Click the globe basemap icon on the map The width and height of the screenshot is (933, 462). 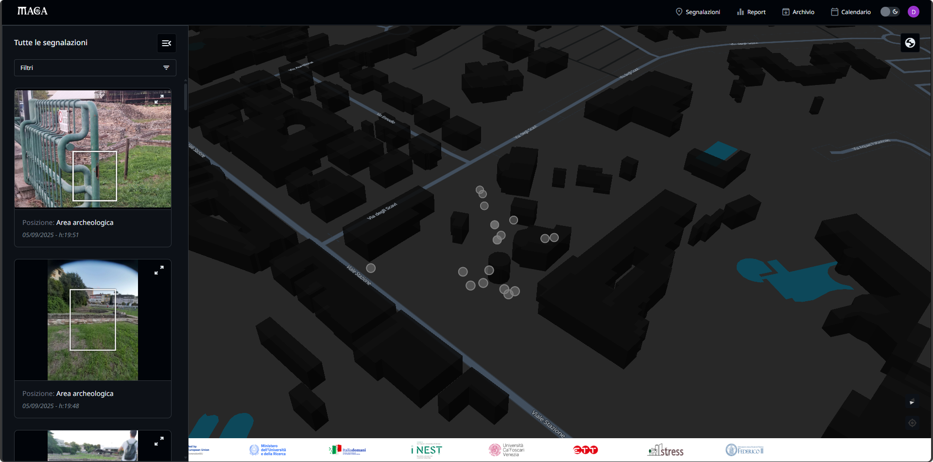click(910, 42)
